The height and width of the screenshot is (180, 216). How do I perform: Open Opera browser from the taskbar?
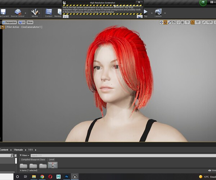pos(50,177)
